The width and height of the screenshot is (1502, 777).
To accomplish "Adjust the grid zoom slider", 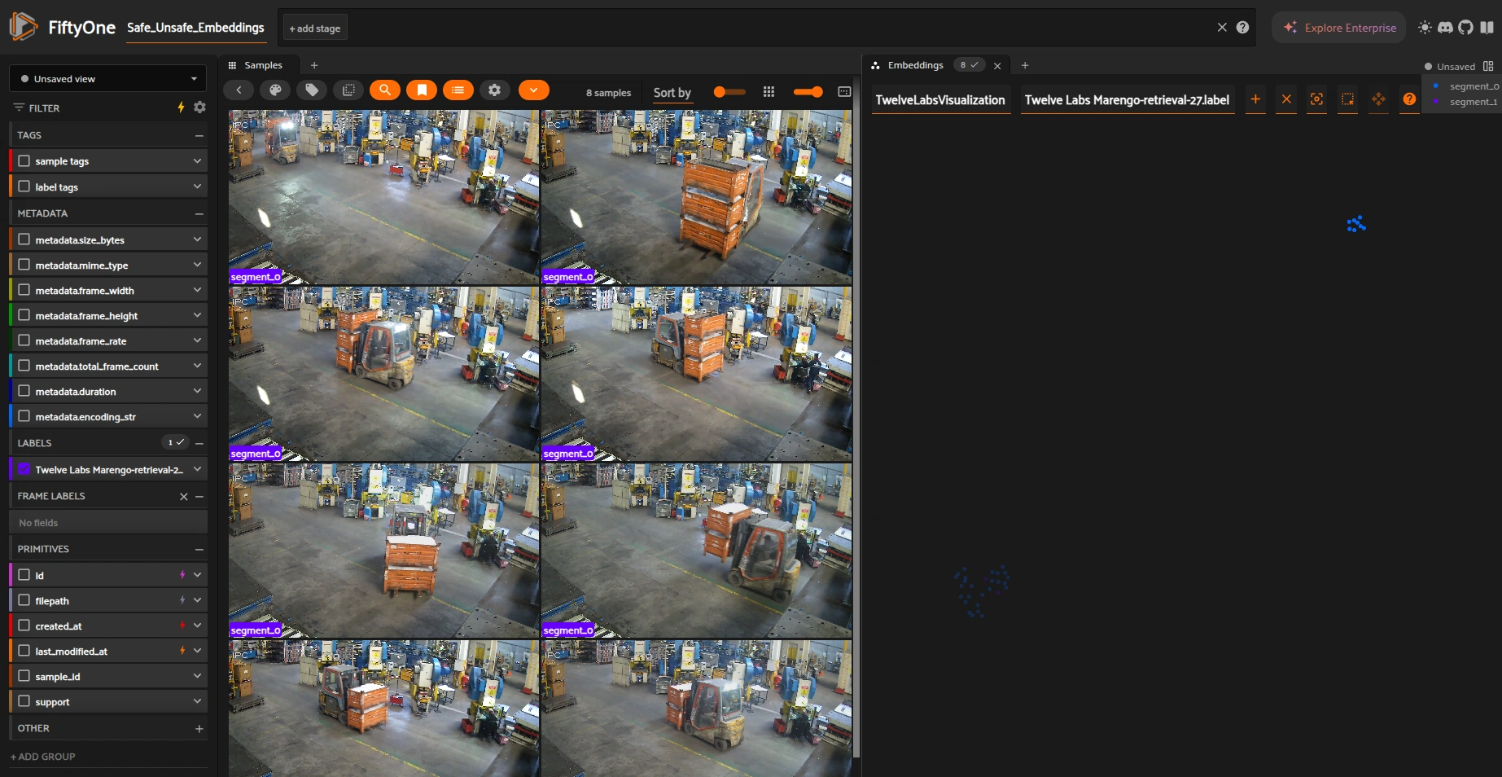I will [808, 92].
